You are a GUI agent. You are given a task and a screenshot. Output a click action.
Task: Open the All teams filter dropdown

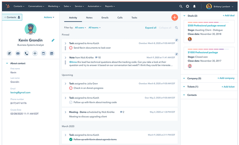[x=94, y=28]
